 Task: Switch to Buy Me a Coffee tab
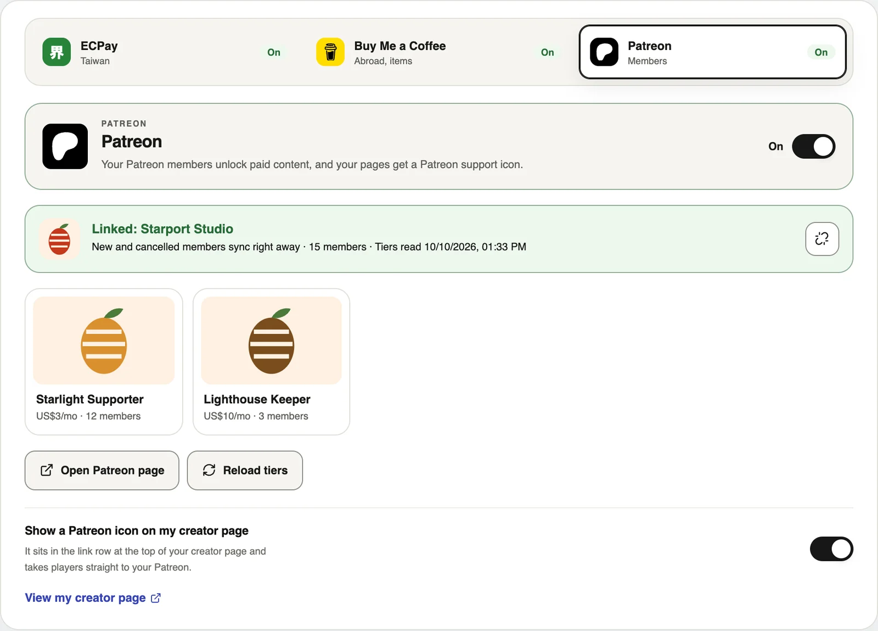[439, 52]
